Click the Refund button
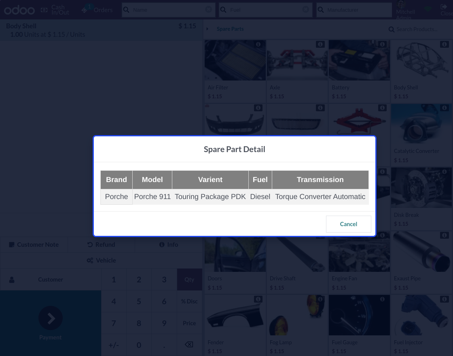This screenshot has width=453, height=356. click(101, 245)
